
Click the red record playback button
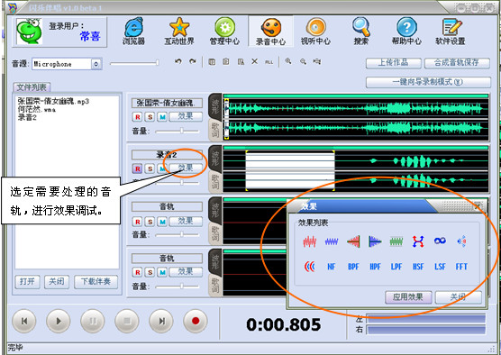(196, 321)
